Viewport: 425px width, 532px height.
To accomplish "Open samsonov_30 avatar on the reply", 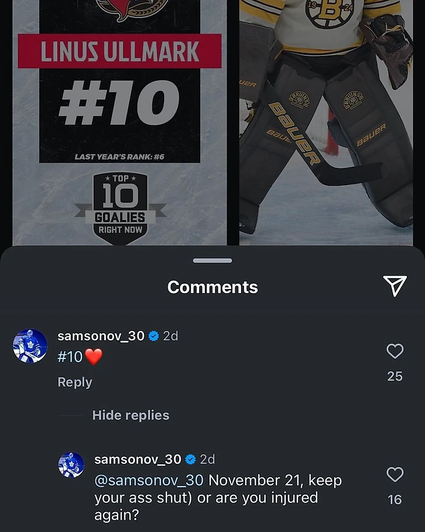I will [71, 464].
